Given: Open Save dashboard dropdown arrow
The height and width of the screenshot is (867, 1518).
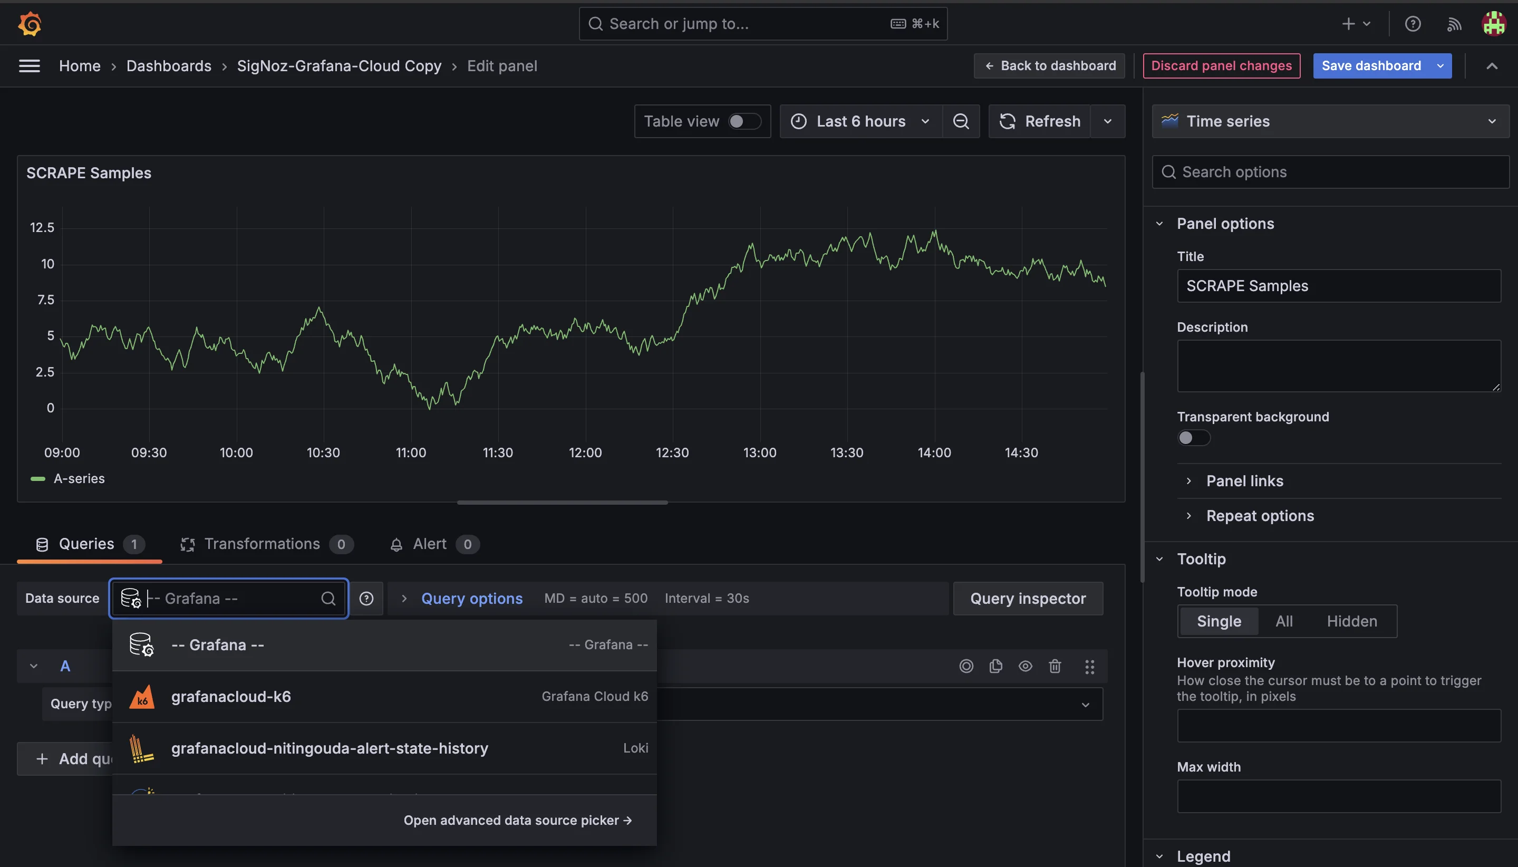Looking at the screenshot, I should [1440, 66].
